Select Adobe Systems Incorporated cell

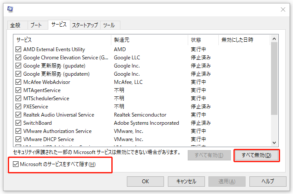tap(146, 123)
